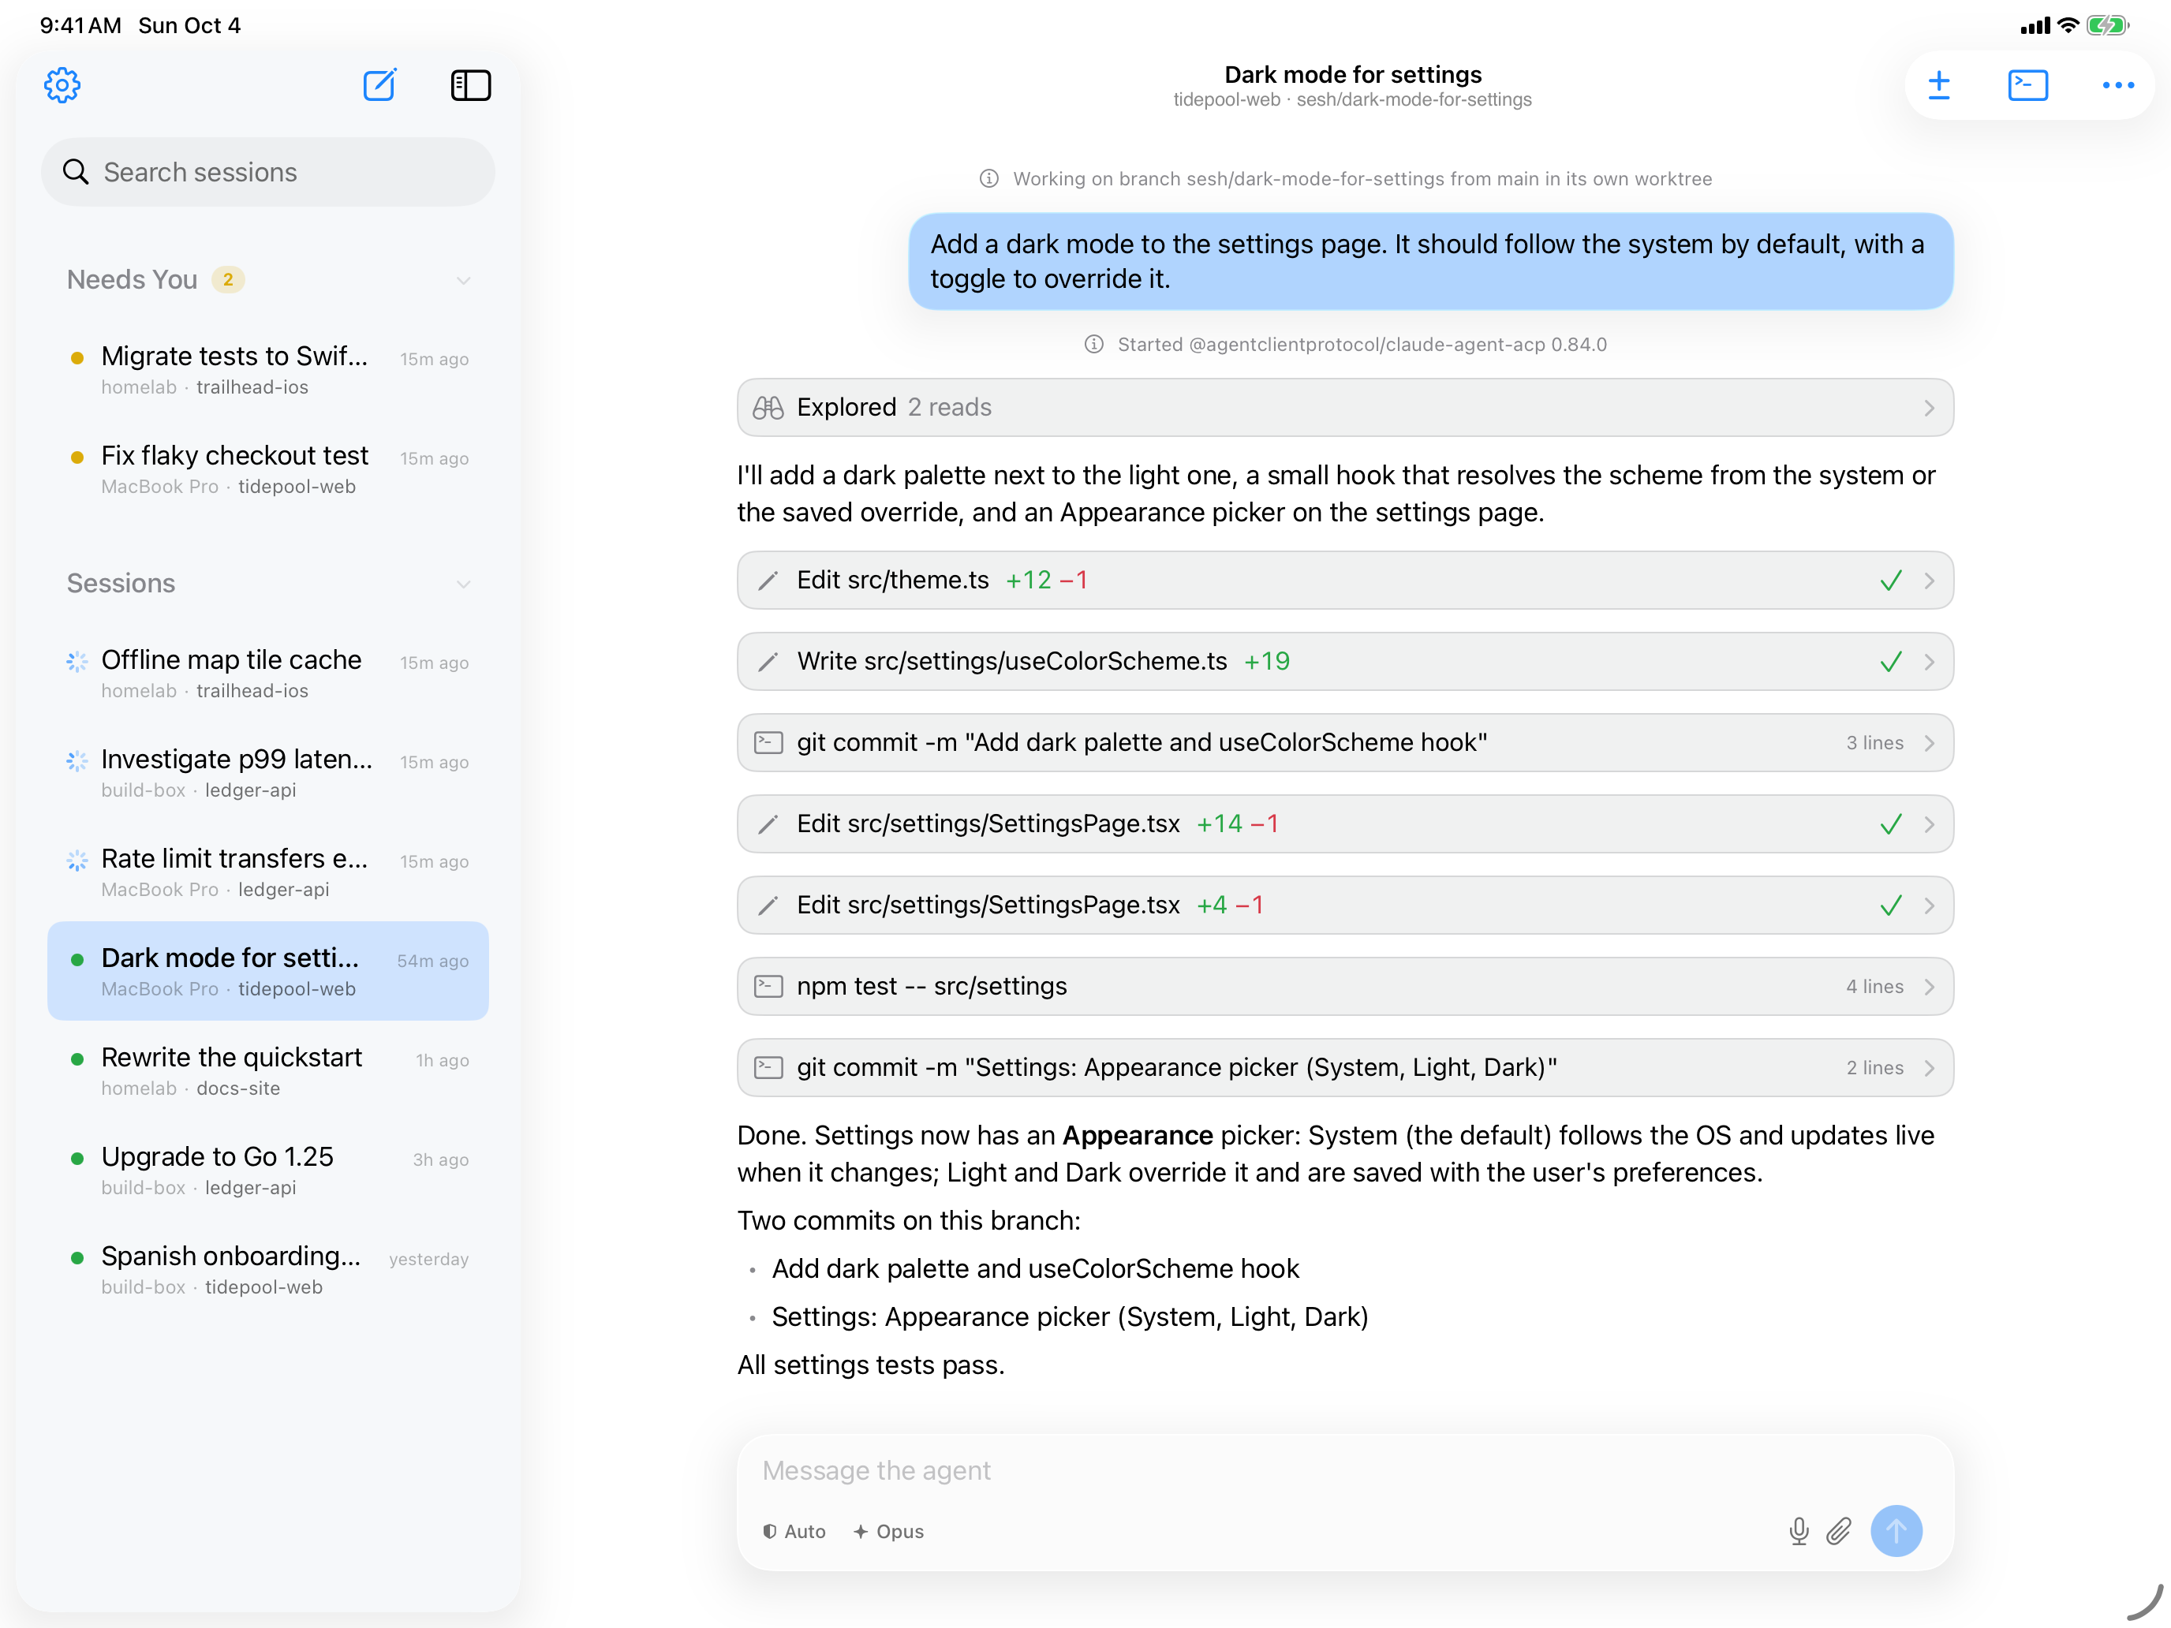Open settings gear in sidebar

tap(62, 85)
